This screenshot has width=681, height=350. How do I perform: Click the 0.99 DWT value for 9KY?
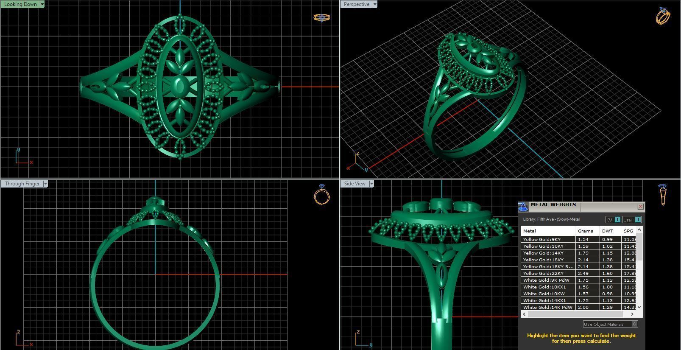[607, 239]
